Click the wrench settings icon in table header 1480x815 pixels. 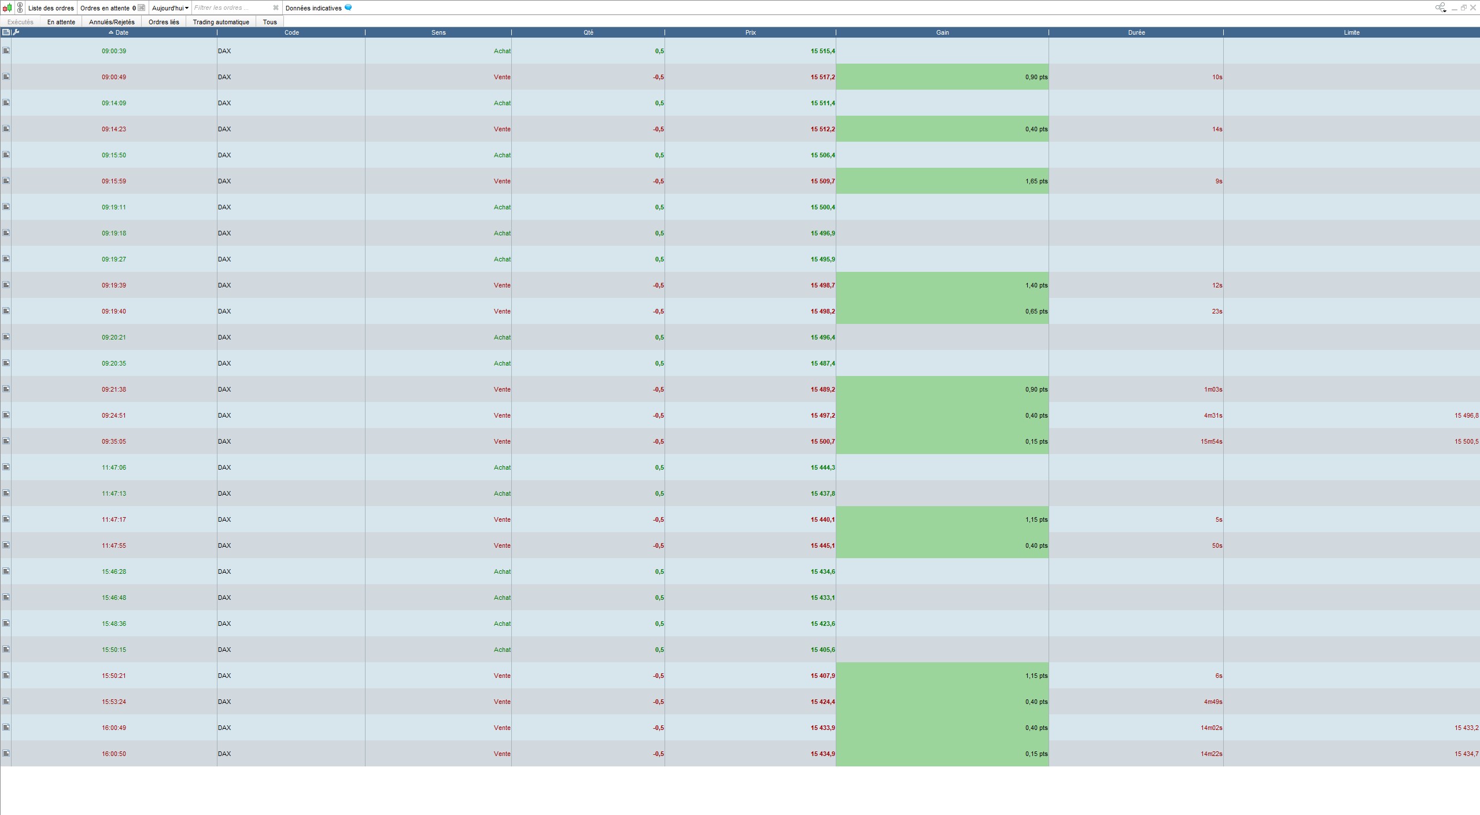tap(16, 32)
